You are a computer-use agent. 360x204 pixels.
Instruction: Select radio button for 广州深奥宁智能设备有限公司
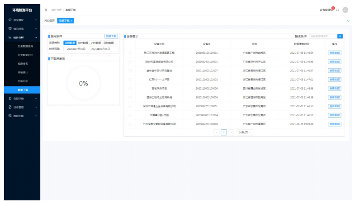coord(130,124)
